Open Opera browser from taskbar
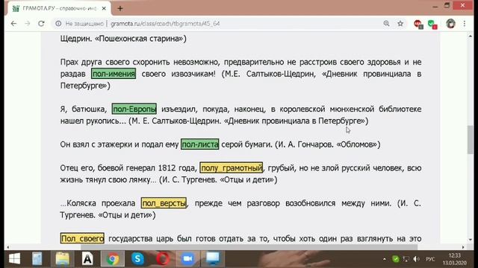The width and height of the screenshot is (478, 268). [163, 259]
